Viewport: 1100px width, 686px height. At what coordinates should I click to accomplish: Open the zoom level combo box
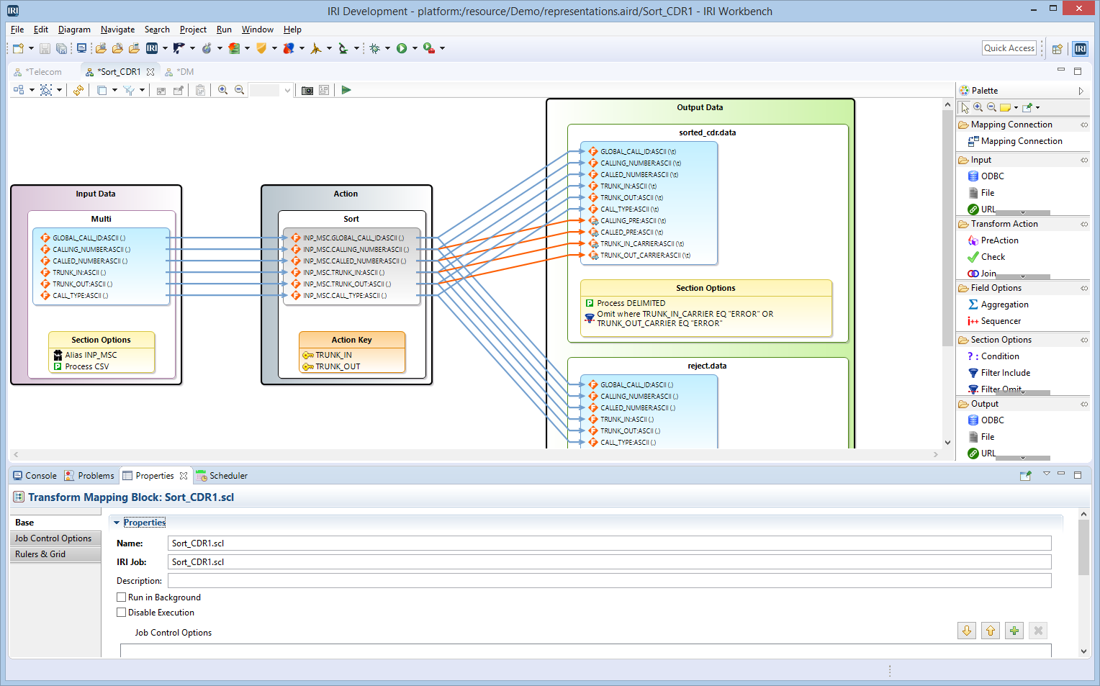click(287, 90)
